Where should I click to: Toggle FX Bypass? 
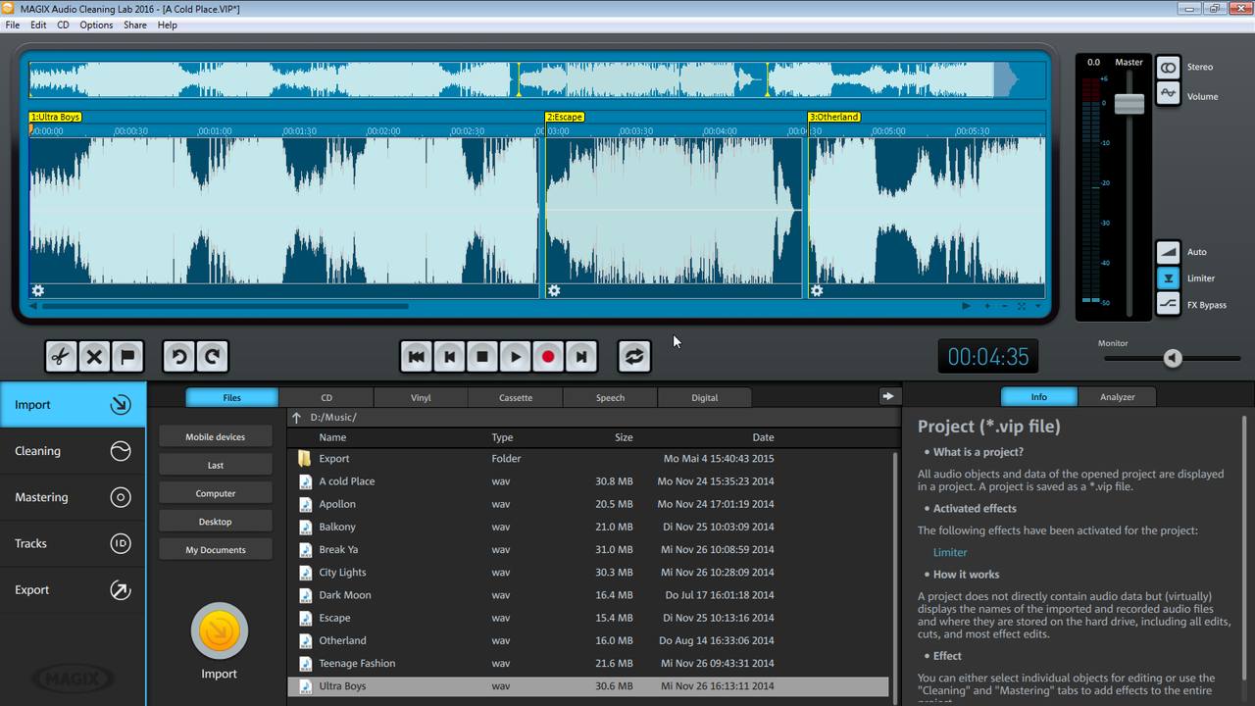(1168, 305)
